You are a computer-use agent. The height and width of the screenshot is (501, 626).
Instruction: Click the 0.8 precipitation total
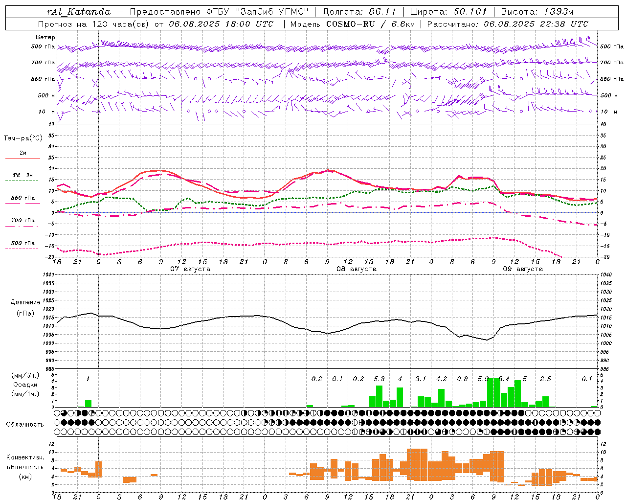(462, 379)
